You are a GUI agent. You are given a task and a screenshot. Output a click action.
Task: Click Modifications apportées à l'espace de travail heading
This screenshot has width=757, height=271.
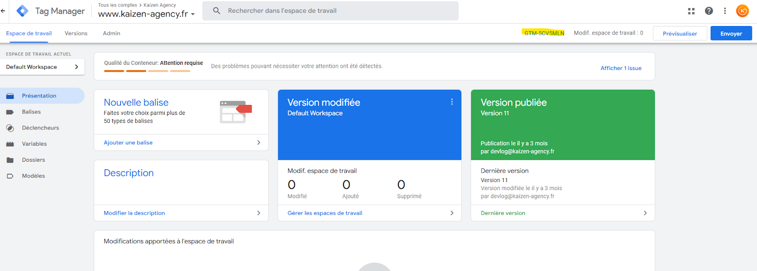pyautogui.click(x=169, y=241)
